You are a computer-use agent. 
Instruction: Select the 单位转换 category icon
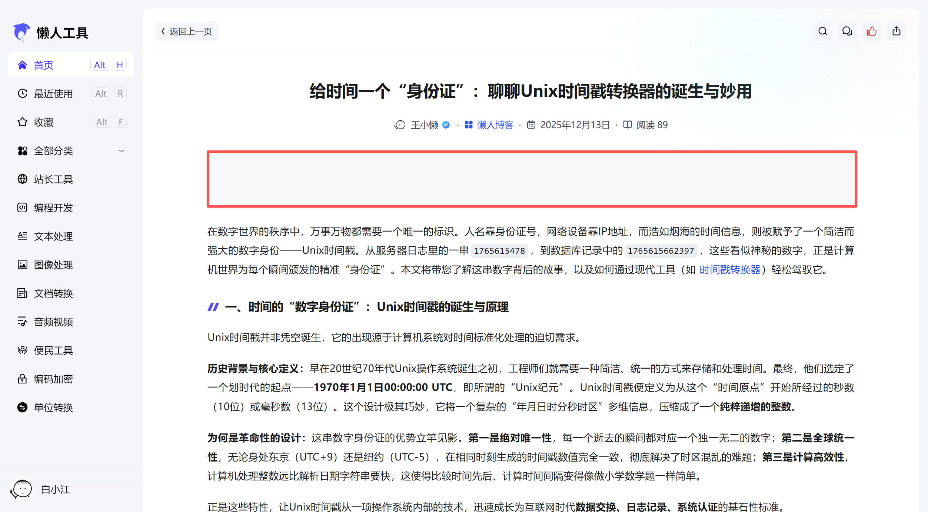click(23, 408)
